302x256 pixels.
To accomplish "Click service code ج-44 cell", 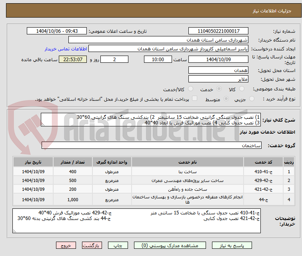I will 263,200.
